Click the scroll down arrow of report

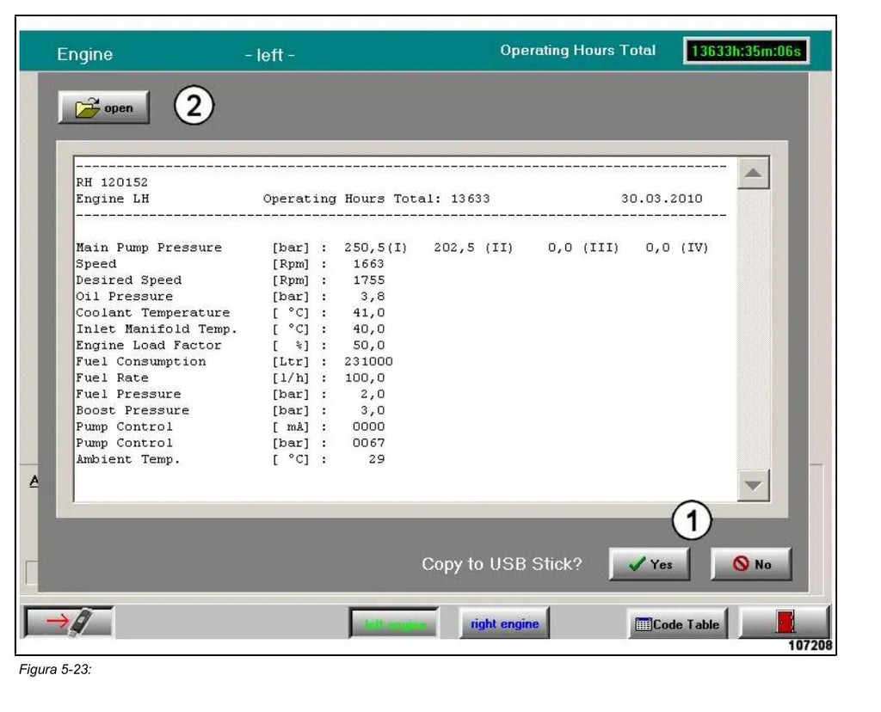tap(753, 485)
